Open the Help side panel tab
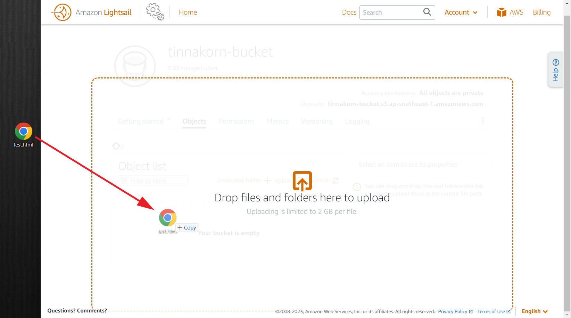This screenshot has width=571, height=318. (x=555, y=70)
